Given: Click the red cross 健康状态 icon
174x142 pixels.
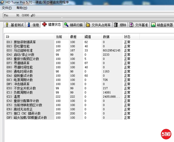Looking at the screenshot, I should (44, 24).
